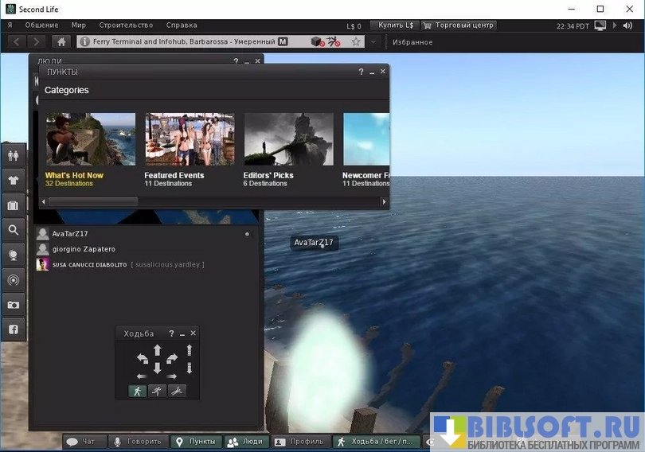Viewport: 645px width, 452px height.
Task: Open the Строительство menu
Action: (x=126, y=25)
